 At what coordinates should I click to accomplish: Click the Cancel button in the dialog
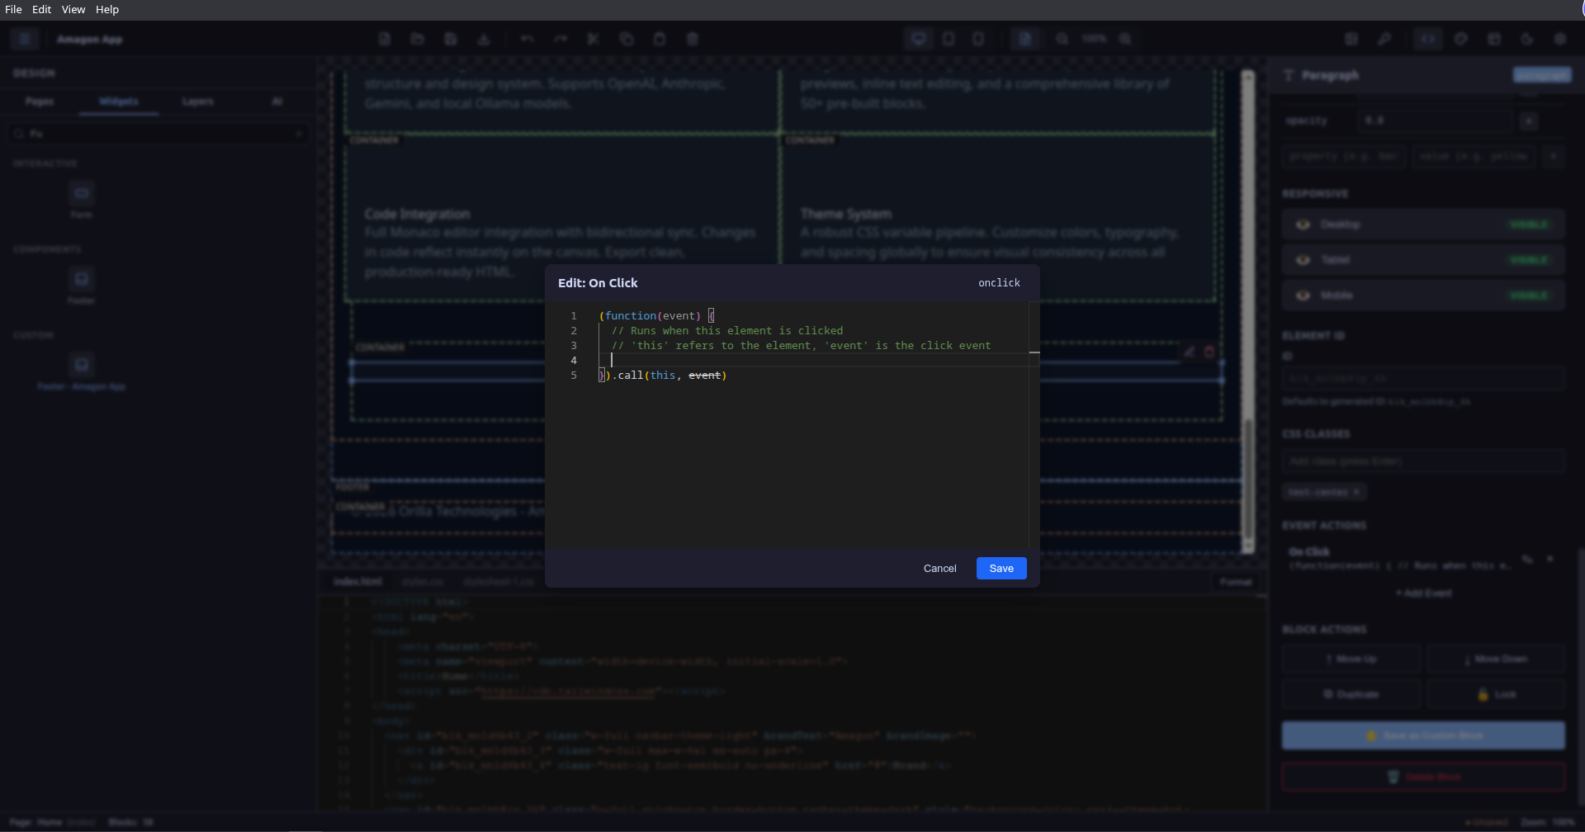(x=939, y=568)
